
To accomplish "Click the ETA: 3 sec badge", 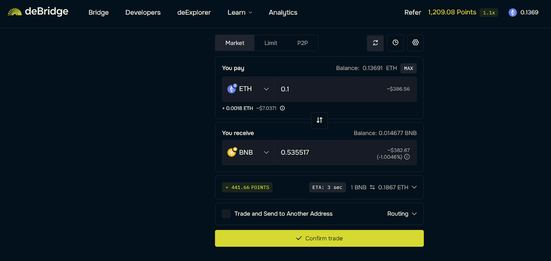I will pos(328,187).
